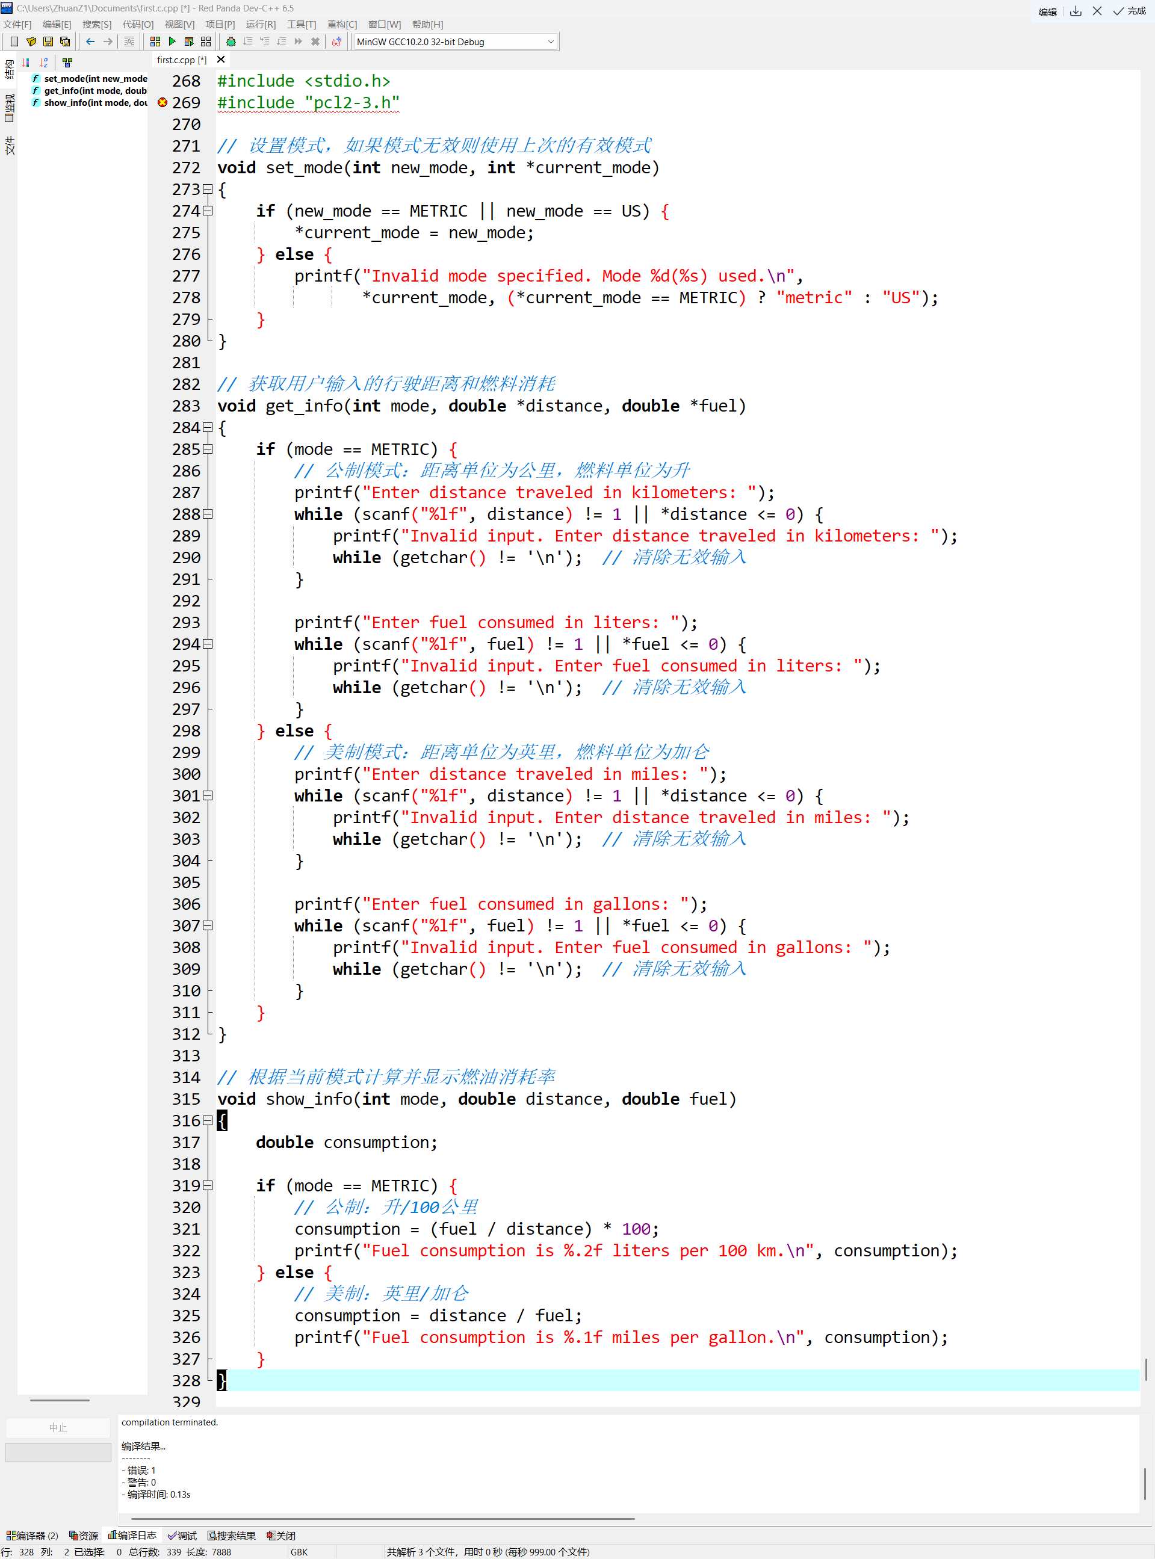Collapse the while loop at line 301
Screen dimensions: 1155x1559
coord(208,796)
